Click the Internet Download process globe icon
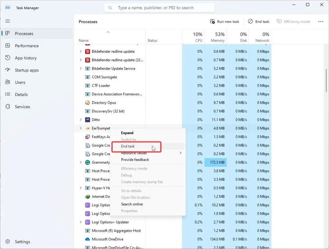Screen dimensions: 329x249 tap(87, 196)
